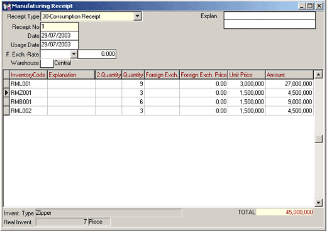Select row selector for RML002 row
The width and height of the screenshot is (327, 233).
click(x=6, y=111)
